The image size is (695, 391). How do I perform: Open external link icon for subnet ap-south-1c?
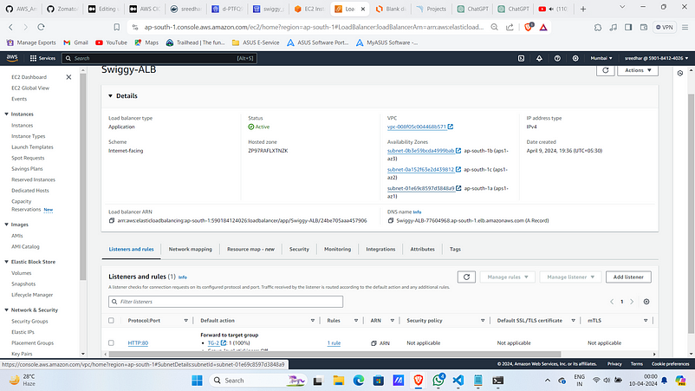[458, 169]
